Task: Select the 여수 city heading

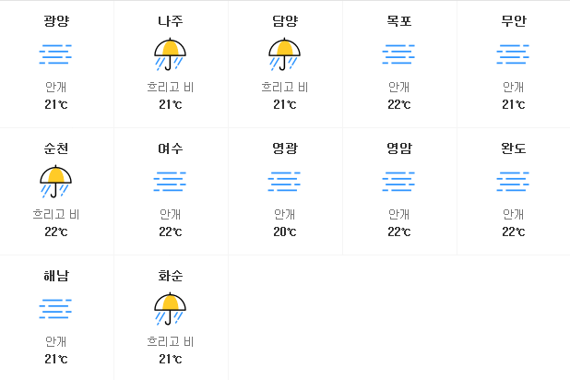Action: point(170,148)
